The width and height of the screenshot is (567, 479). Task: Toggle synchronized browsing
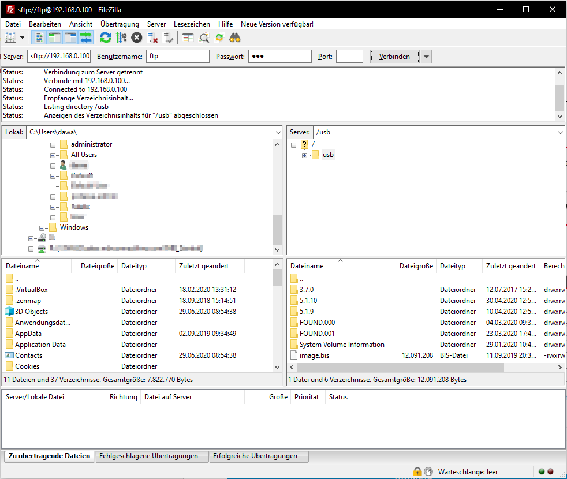(219, 38)
